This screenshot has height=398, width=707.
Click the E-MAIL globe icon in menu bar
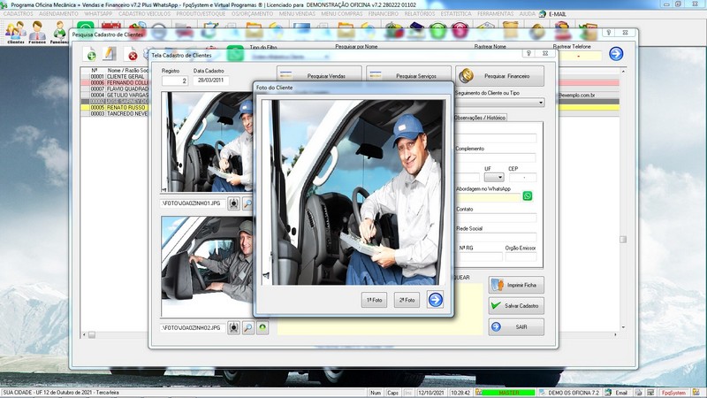point(543,14)
